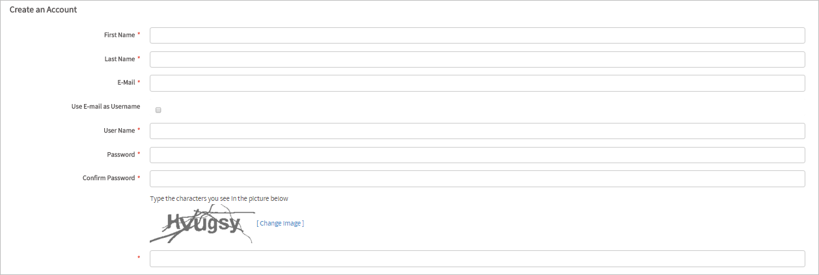Focus the Password field
The height and width of the screenshot is (275, 819).
click(x=477, y=155)
